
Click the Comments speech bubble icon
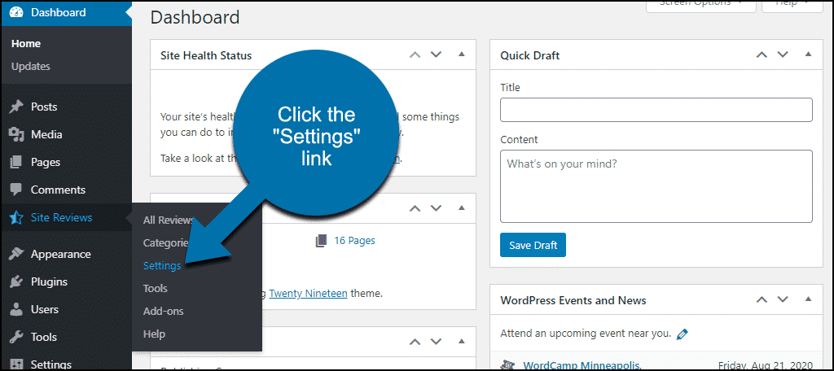(x=16, y=190)
